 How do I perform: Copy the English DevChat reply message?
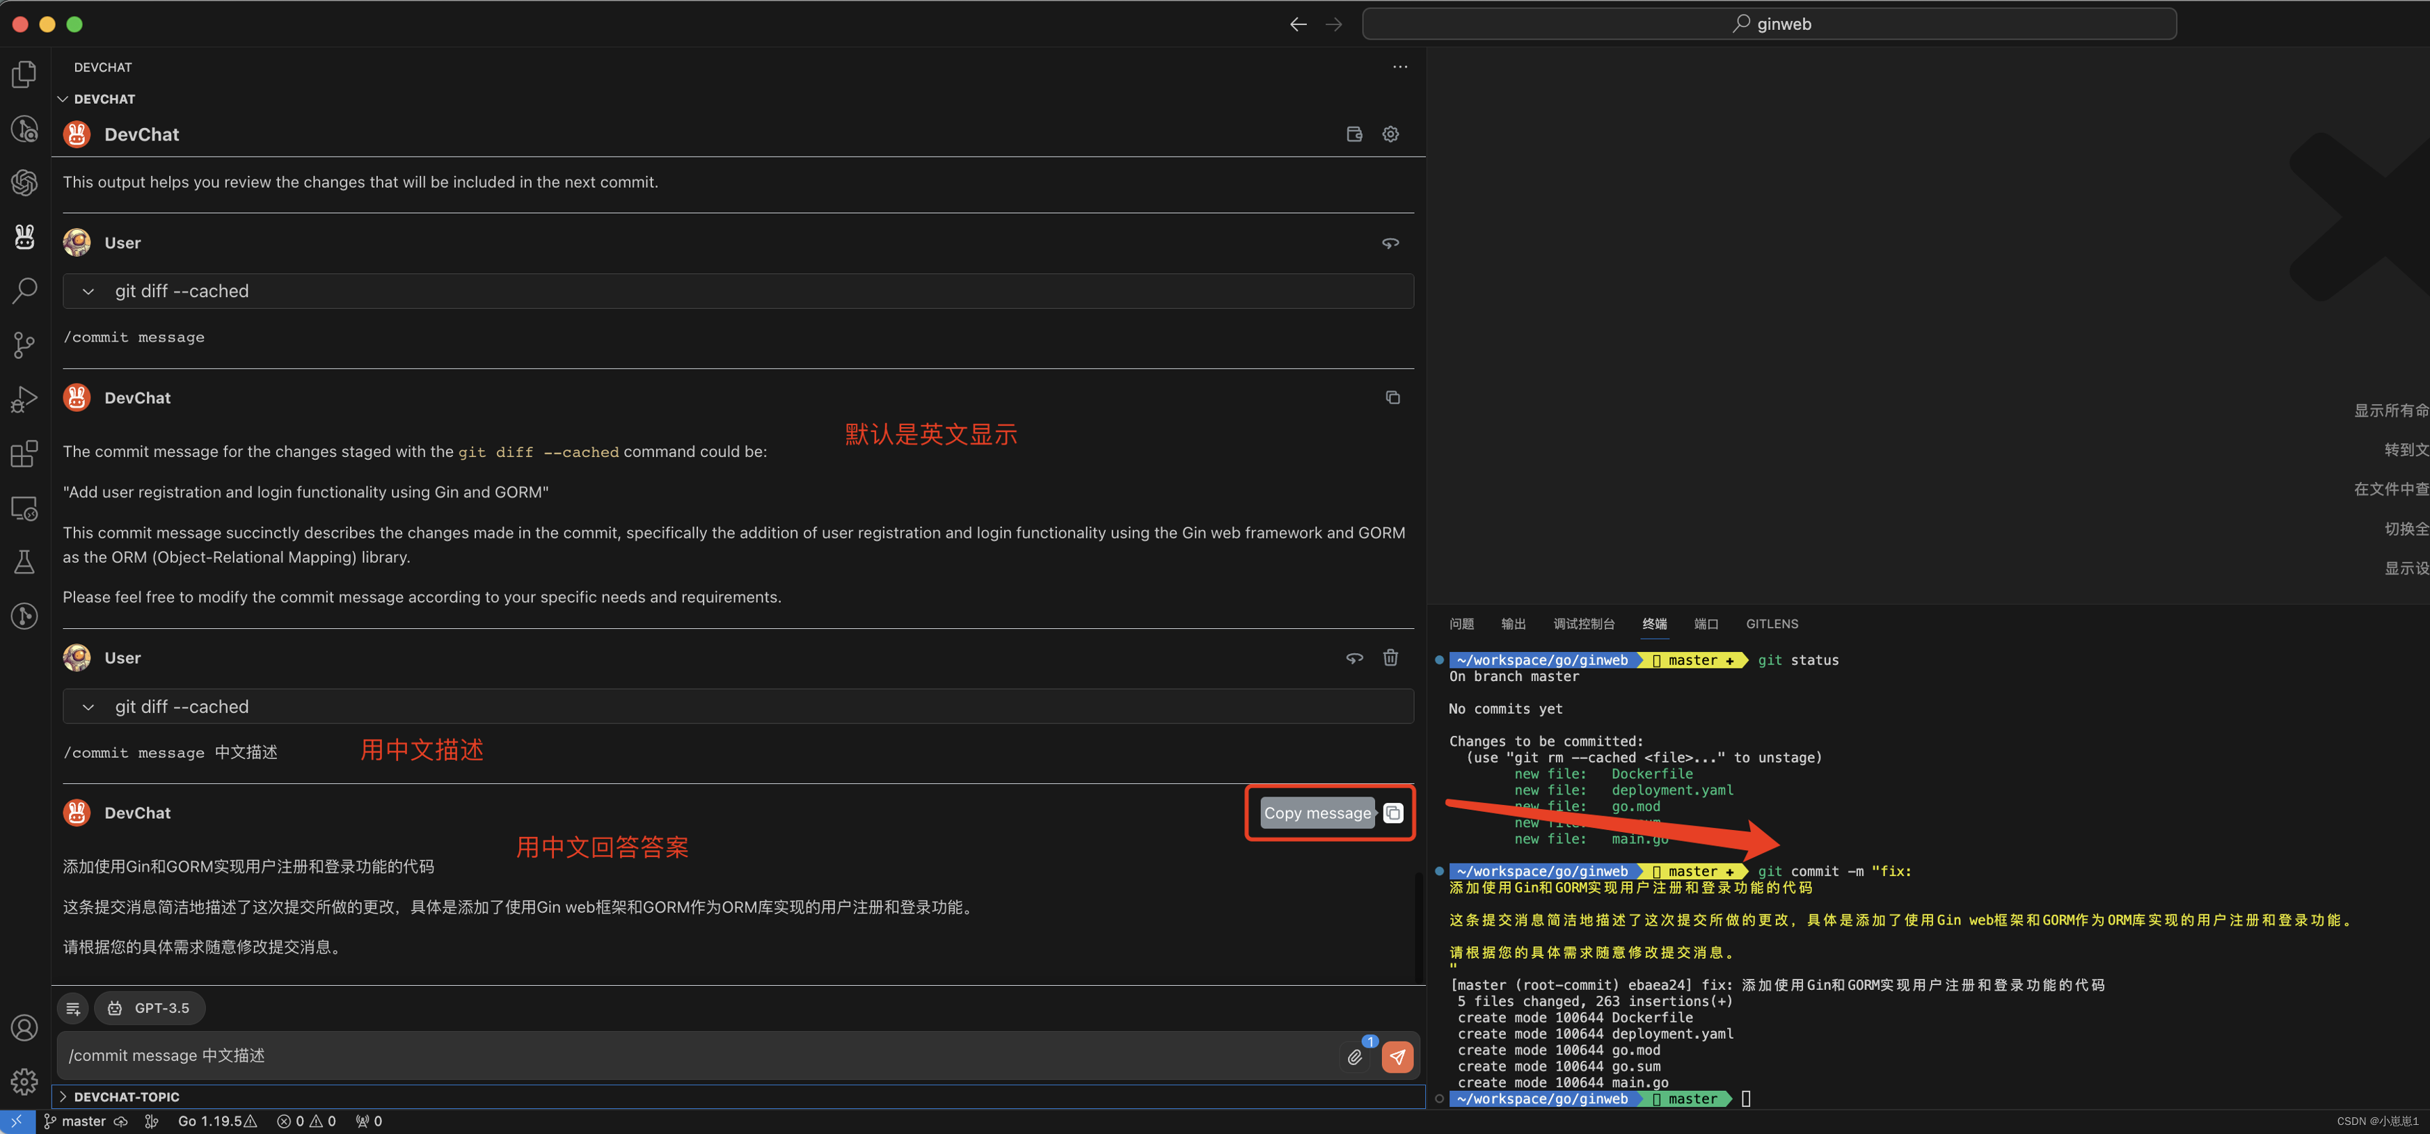[x=1392, y=397]
